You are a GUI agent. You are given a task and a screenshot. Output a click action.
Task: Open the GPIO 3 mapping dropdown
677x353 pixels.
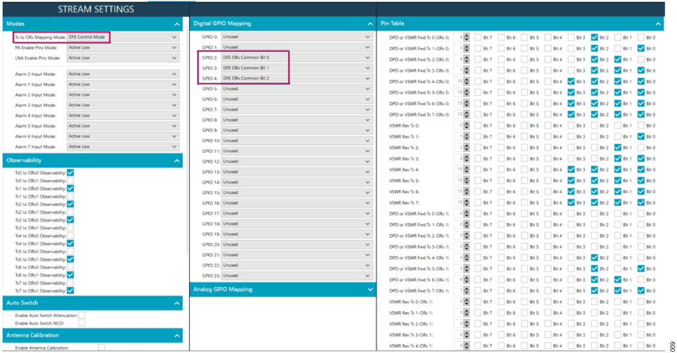pos(297,68)
